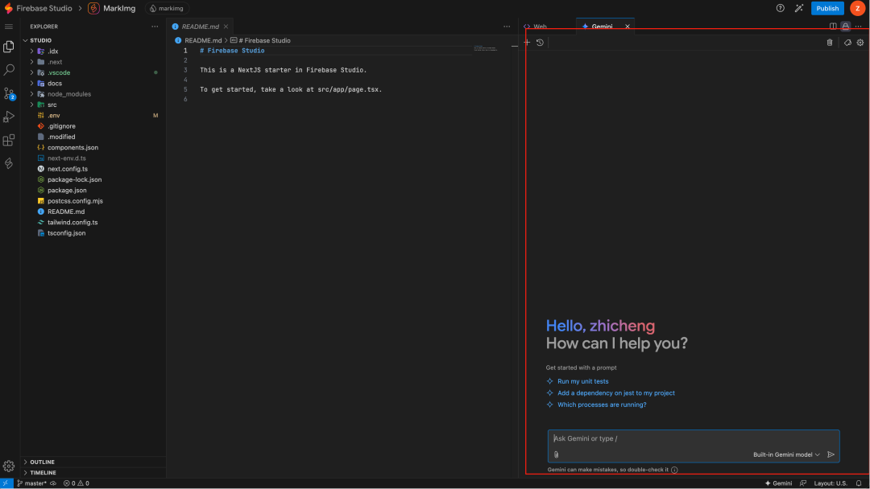Toggle the panel lock icon

pos(845,26)
